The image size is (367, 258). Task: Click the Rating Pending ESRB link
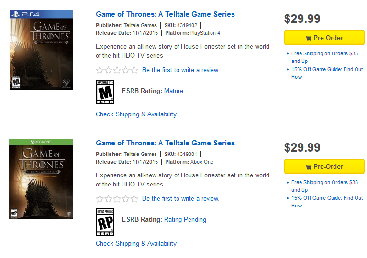(185, 220)
